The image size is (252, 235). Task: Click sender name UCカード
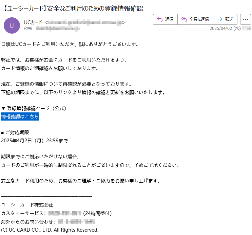(33, 22)
